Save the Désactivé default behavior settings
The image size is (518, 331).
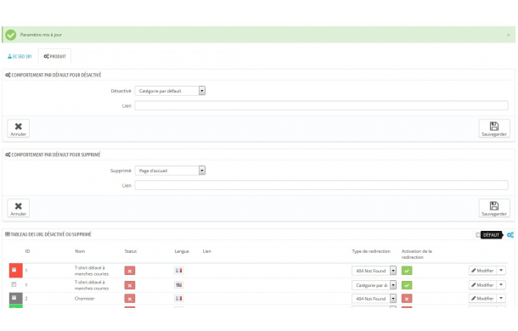coord(494,128)
